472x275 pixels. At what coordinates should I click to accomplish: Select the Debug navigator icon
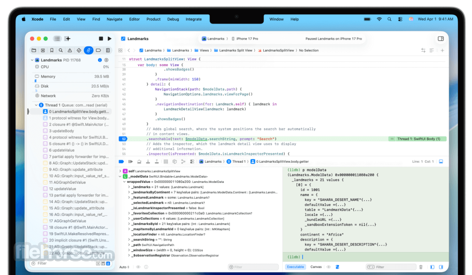[x=89, y=50]
